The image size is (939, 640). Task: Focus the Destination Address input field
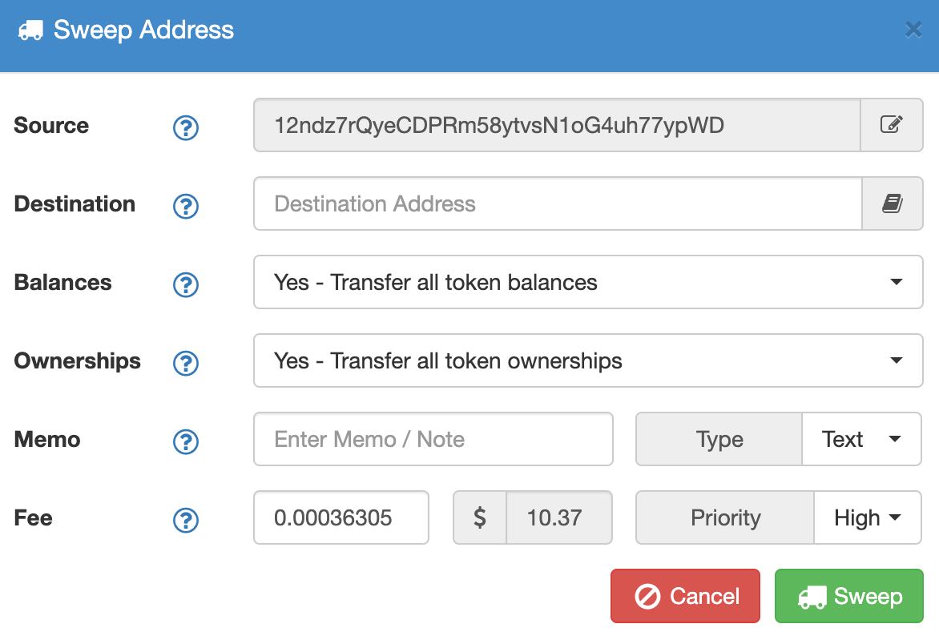[x=558, y=203]
